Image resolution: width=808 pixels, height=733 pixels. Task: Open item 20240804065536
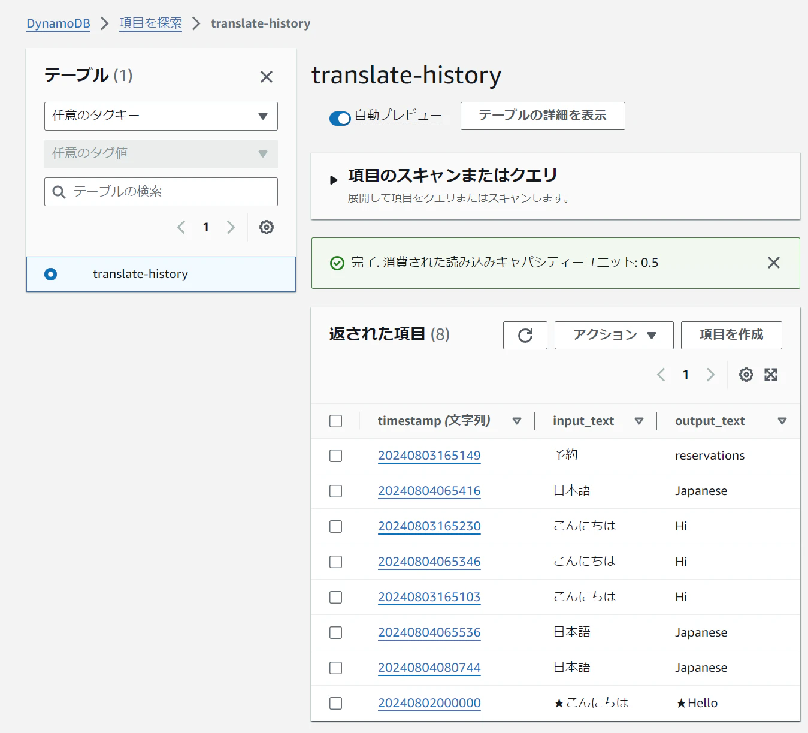pyautogui.click(x=429, y=632)
